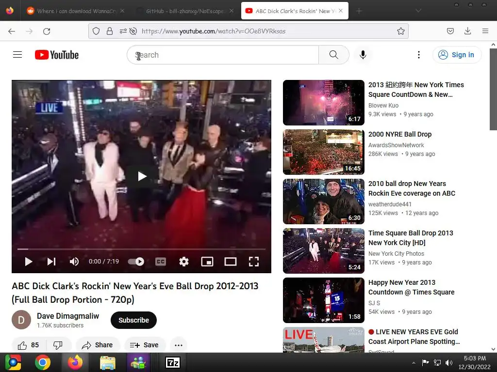
Task: List all tabs dropdown arrow
Action: click(418, 11)
